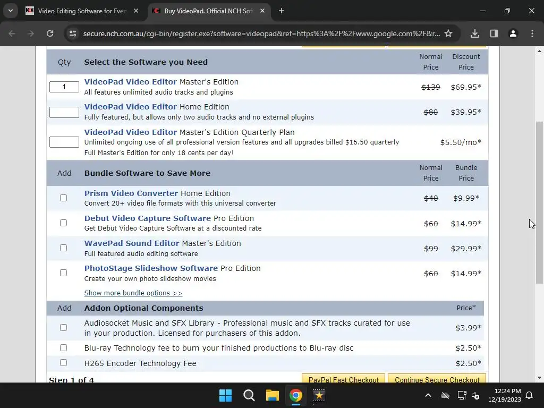Viewport: 544px width, 408px height.
Task: Click quantity field for Master's Edition
Action: (64, 87)
